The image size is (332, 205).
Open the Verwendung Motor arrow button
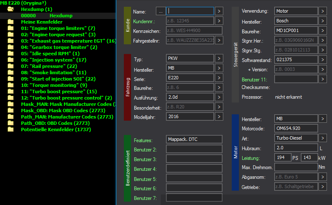[322, 11]
